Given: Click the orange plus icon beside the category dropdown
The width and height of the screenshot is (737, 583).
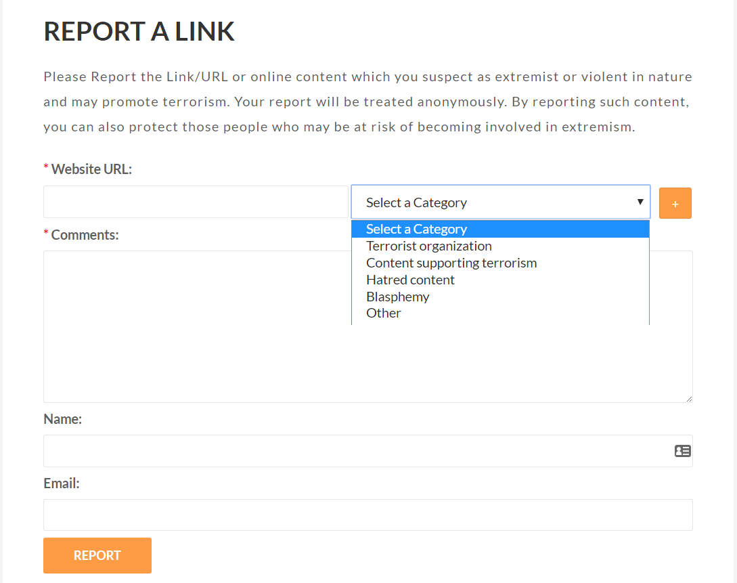Looking at the screenshot, I should click(675, 202).
